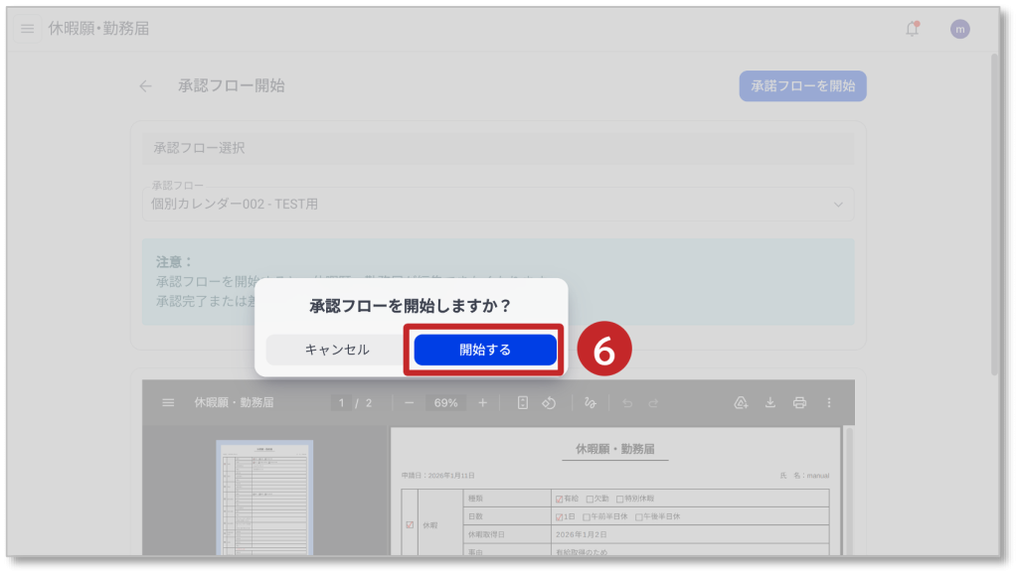
Task: Zoom in the PDF with plus icon
Action: click(x=483, y=403)
